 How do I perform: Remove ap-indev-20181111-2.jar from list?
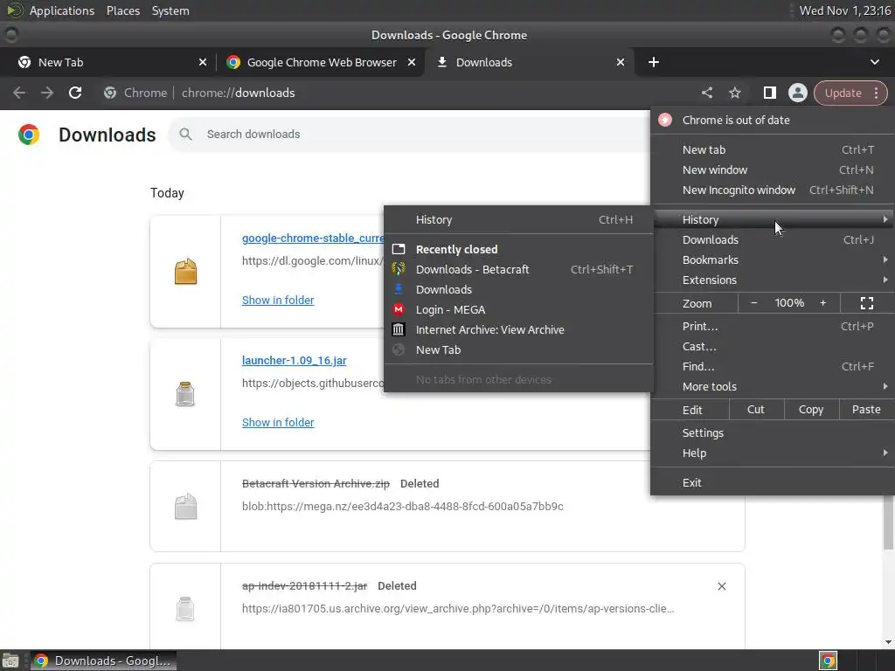pos(721,586)
